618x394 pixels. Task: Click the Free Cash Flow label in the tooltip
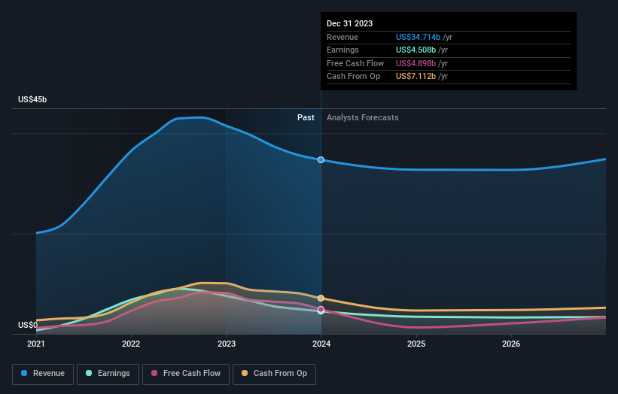(x=355, y=63)
